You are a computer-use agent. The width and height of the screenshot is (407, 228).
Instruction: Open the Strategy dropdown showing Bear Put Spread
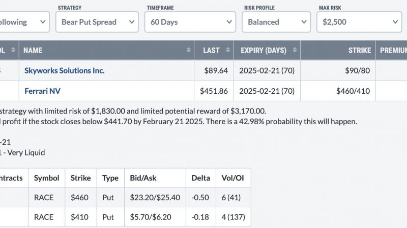point(97,22)
